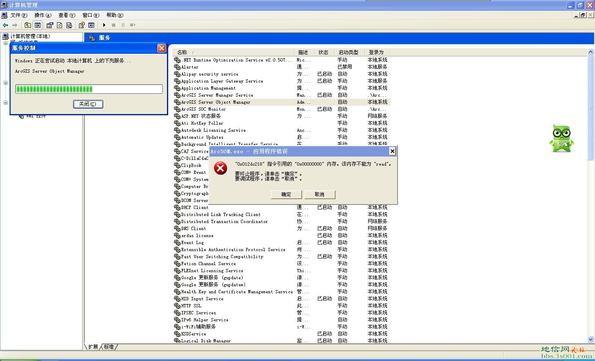Select the 计算机管理(本地) tree root
Viewport: 595px width, 361px height.
[30, 36]
